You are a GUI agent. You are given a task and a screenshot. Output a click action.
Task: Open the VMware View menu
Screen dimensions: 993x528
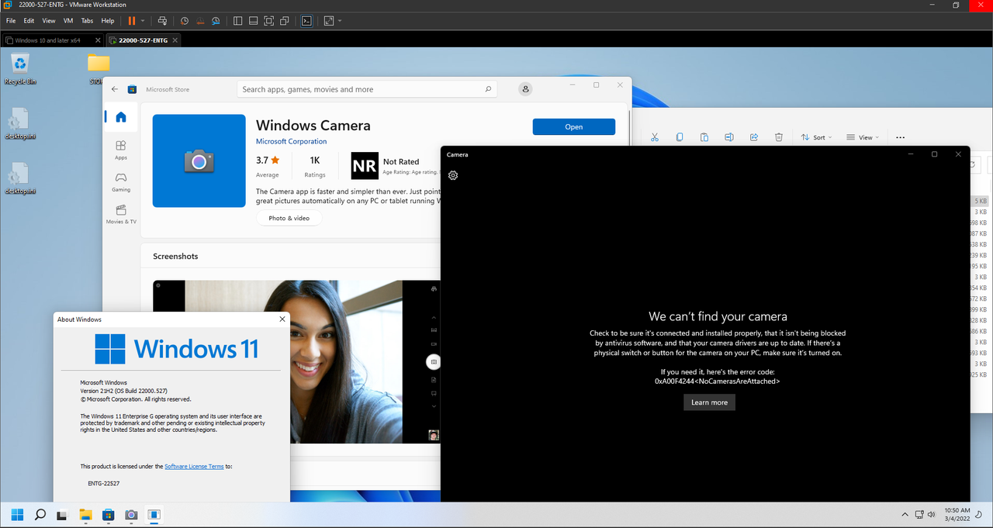pyautogui.click(x=49, y=21)
